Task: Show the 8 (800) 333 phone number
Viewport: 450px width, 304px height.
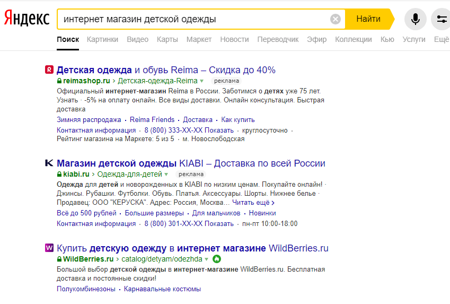Action: pos(189,130)
